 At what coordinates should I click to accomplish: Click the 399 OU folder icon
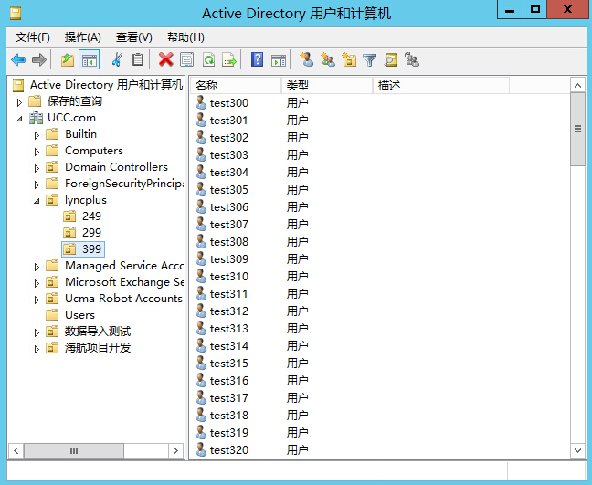[69, 249]
